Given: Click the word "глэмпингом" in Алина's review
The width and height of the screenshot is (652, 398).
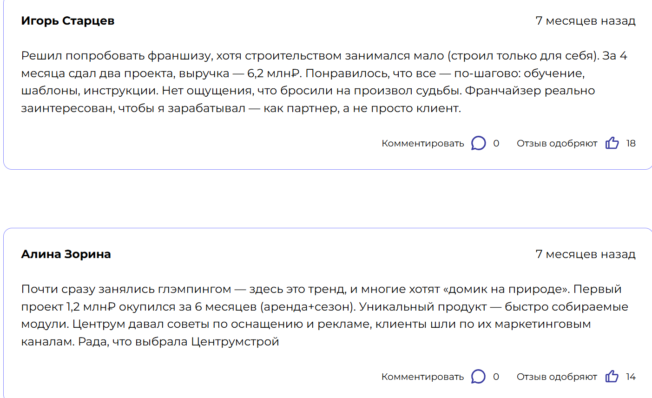Looking at the screenshot, I should tap(194, 289).
